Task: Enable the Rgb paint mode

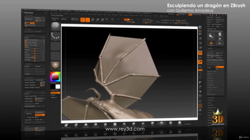Action: coord(112,19)
